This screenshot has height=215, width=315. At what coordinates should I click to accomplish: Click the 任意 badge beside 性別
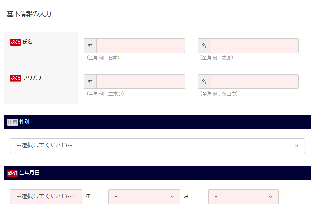pos(13,122)
